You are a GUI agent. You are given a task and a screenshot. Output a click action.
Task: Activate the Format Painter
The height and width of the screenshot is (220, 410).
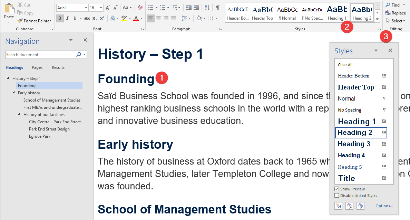click(x=34, y=21)
